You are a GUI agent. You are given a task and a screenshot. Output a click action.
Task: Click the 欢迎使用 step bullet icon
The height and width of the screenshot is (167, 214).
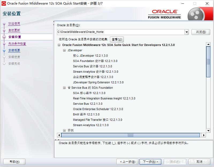pyautogui.click(x=4, y=24)
